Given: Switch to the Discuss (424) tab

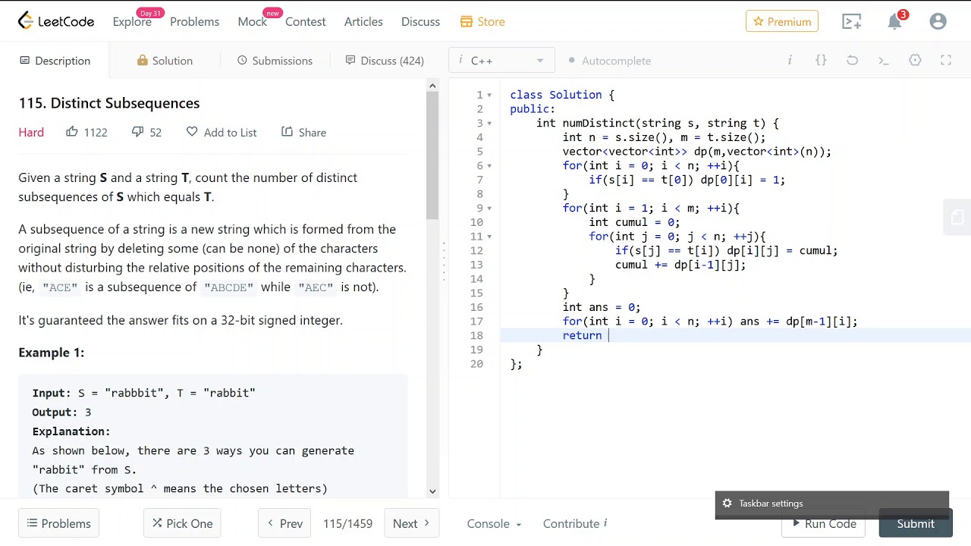Looking at the screenshot, I should coord(385,61).
